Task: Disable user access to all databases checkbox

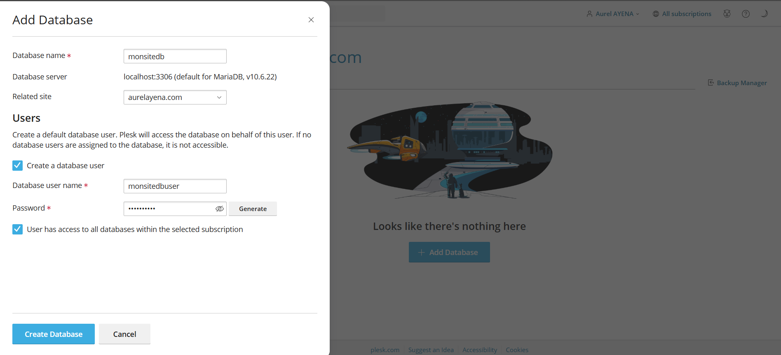Action: pyautogui.click(x=17, y=229)
